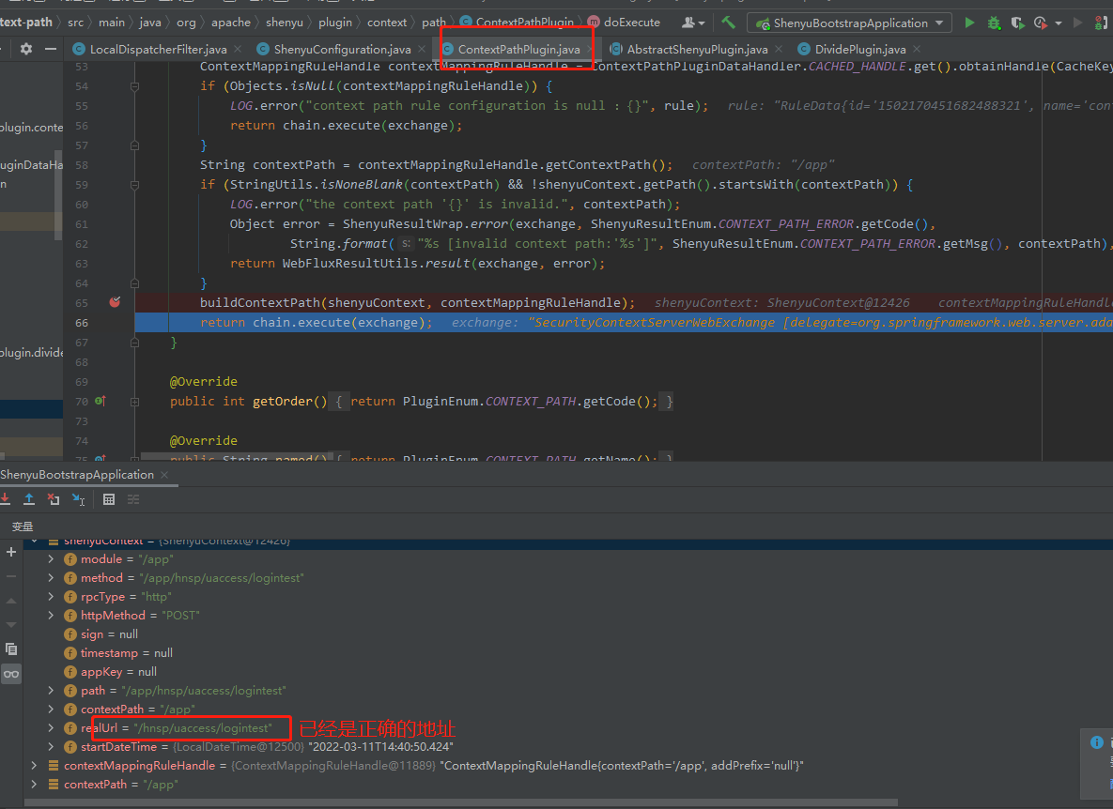Open Evaluate Expression via calculator icon

[x=108, y=499]
